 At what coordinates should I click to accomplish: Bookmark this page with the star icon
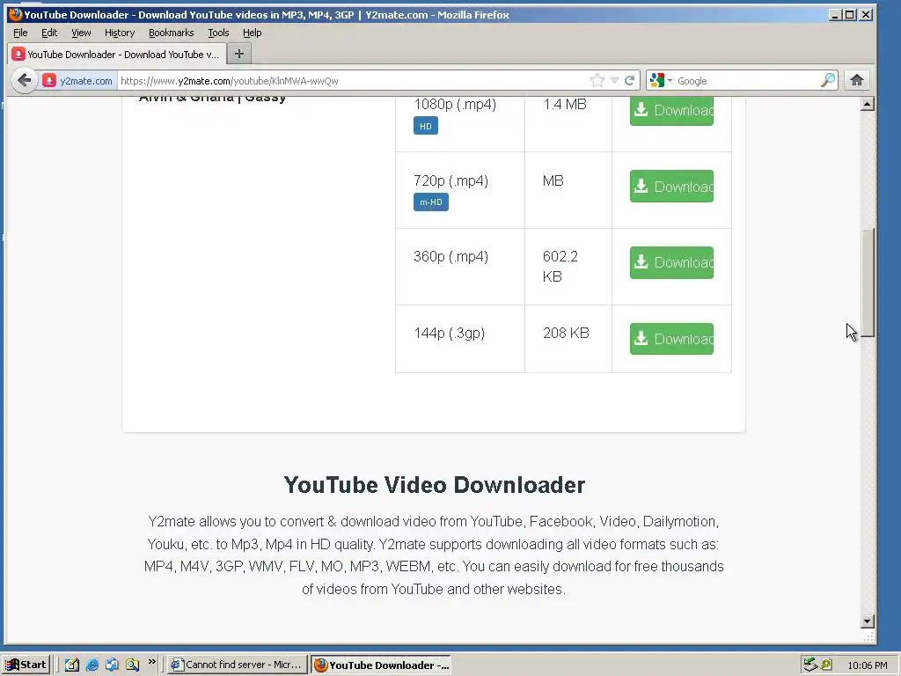coord(597,80)
